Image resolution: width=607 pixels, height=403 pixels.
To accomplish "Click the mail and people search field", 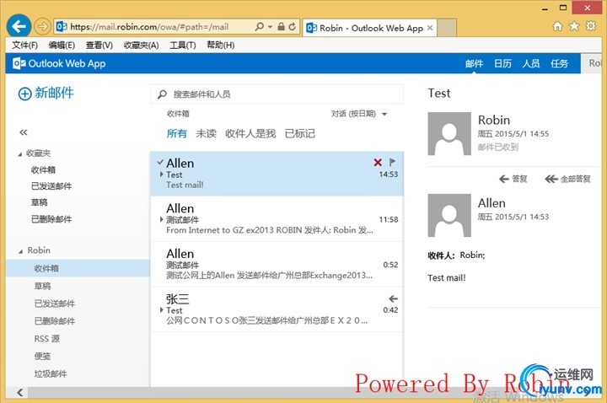I will click(277, 94).
